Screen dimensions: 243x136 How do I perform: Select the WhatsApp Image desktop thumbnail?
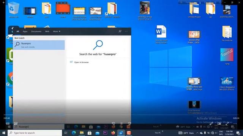tap(145, 11)
